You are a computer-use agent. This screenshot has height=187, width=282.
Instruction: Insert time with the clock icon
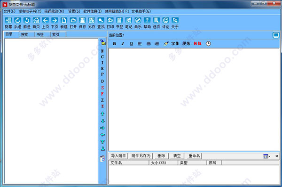tap(208, 44)
